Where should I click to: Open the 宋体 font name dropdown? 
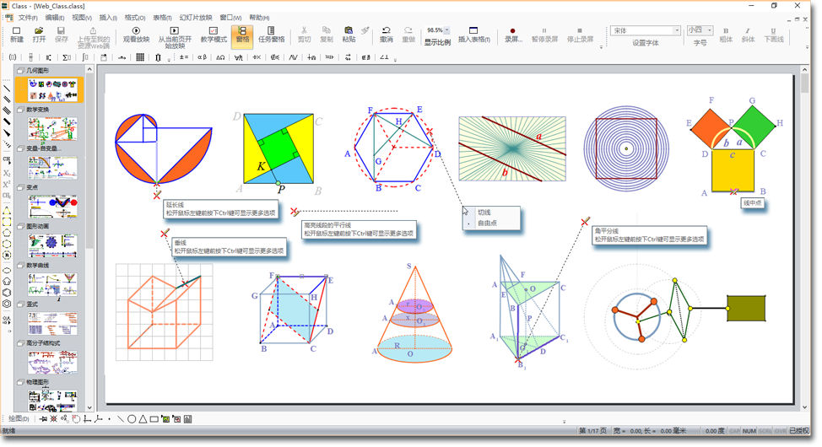point(676,30)
